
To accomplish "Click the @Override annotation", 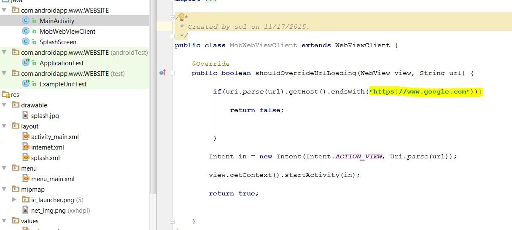I will (x=210, y=64).
